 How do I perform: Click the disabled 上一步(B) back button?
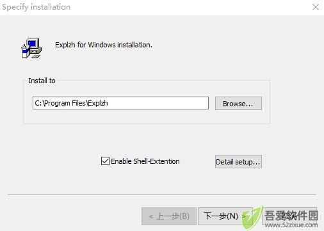click(169, 216)
